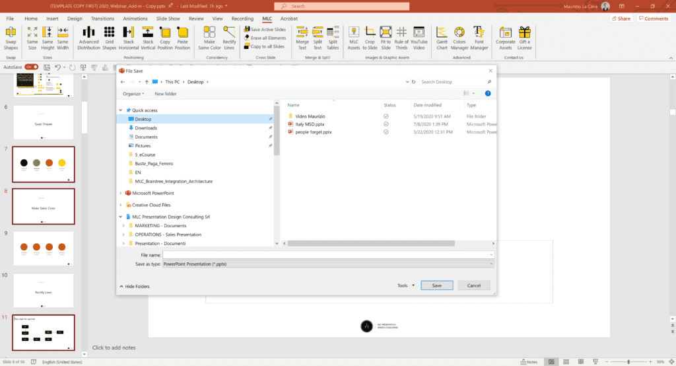The width and height of the screenshot is (676, 366).
Task: Collapse folders with Hide Folders
Action: [135, 286]
